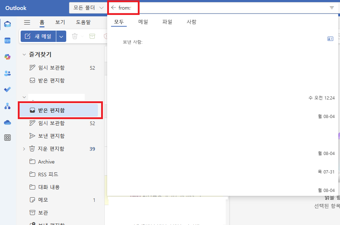The height and width of the screenshot is (225, 340).
Task: Open the 보기 ribbon tab
Action: (x=59, y=22)
